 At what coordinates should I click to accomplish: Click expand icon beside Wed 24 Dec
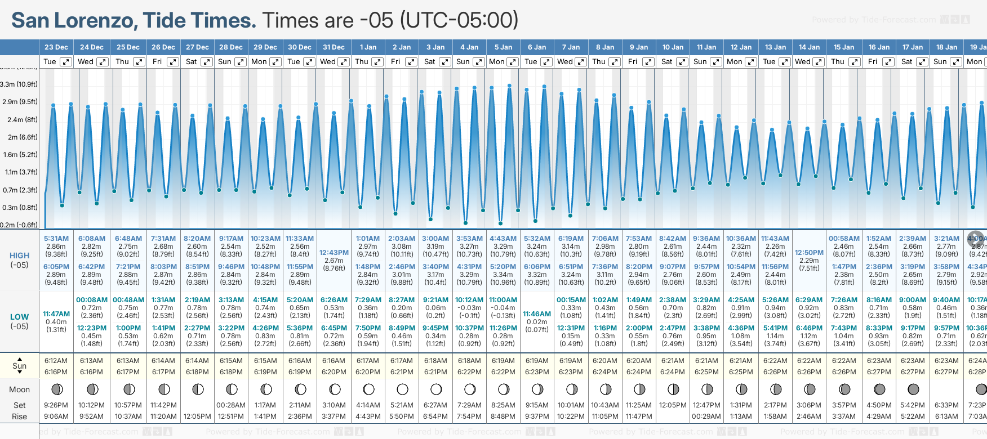coord(102,62)
